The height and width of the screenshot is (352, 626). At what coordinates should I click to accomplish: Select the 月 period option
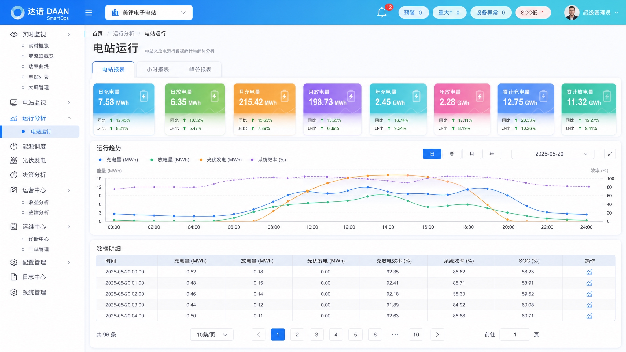(472, 154)
